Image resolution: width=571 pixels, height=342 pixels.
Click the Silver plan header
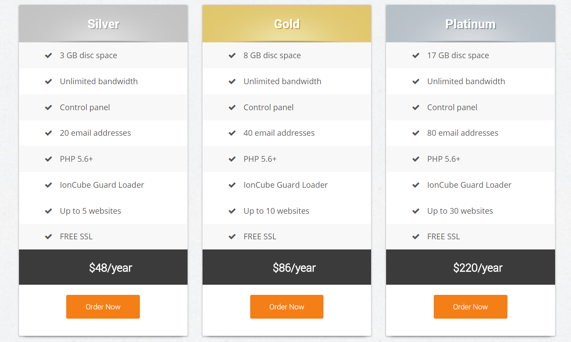103,24
